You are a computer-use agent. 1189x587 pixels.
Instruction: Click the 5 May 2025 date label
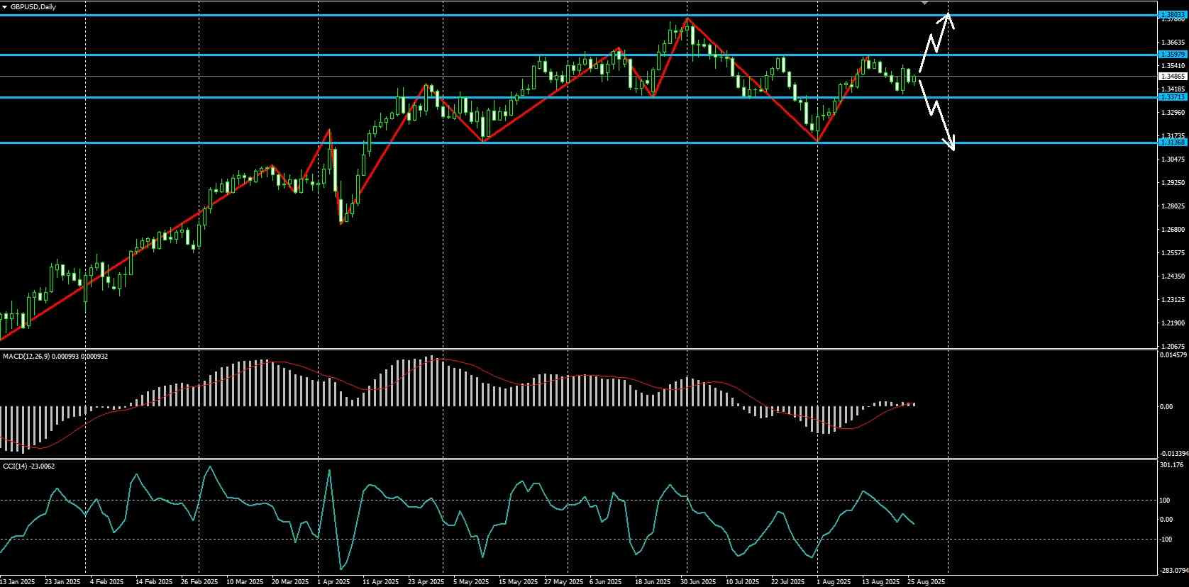tap(472, 582)
